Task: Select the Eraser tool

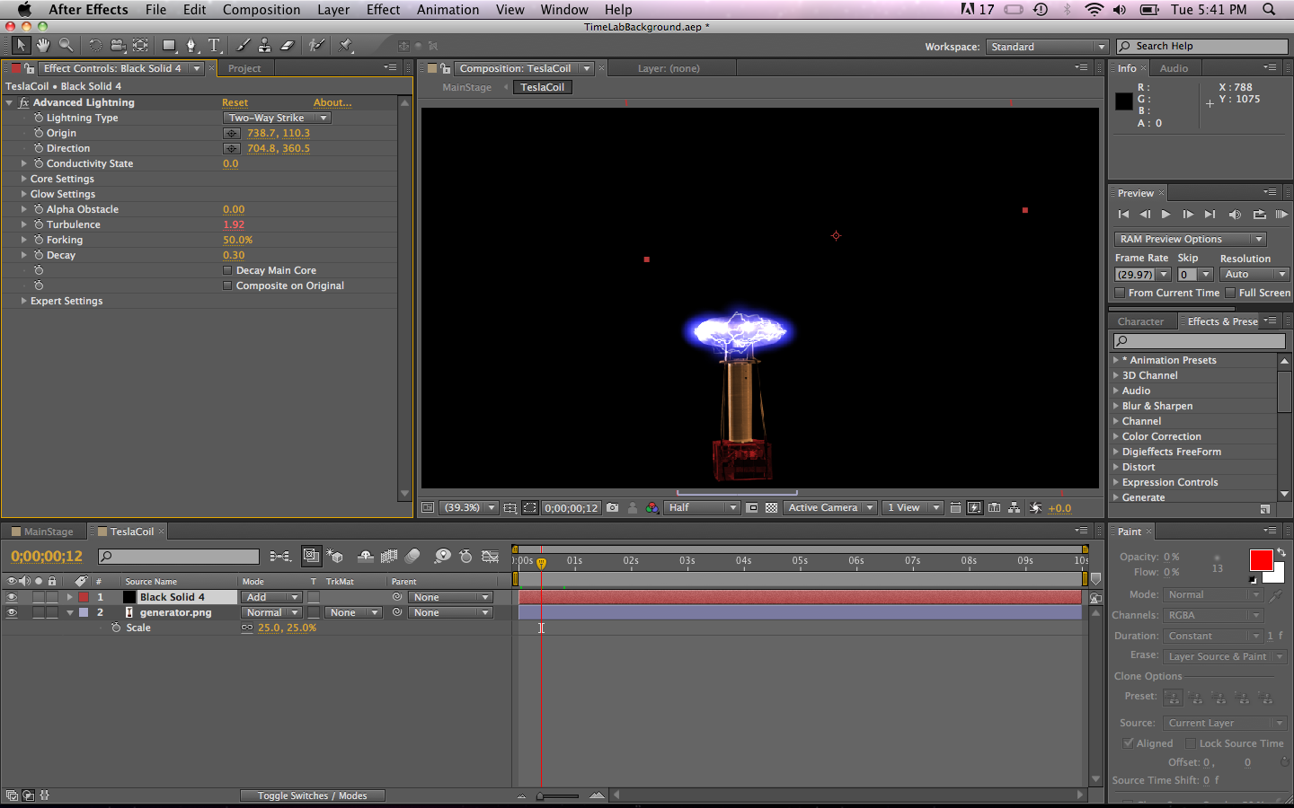Action: (x=288, y=45)
